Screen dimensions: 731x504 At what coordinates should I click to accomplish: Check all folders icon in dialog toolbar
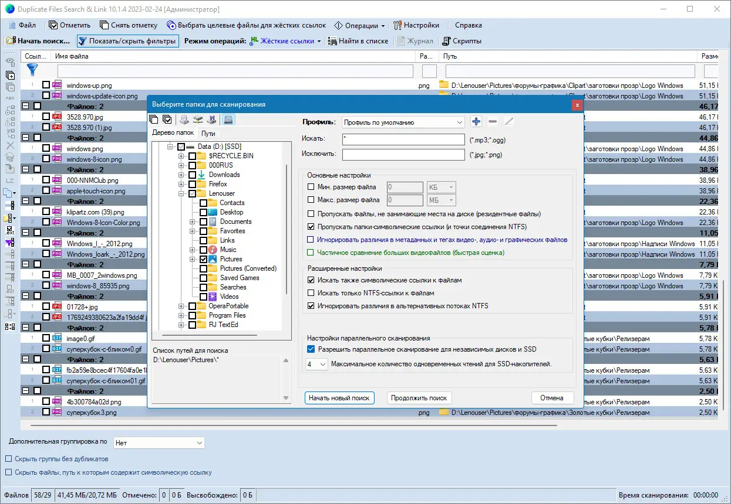(167, 119)
